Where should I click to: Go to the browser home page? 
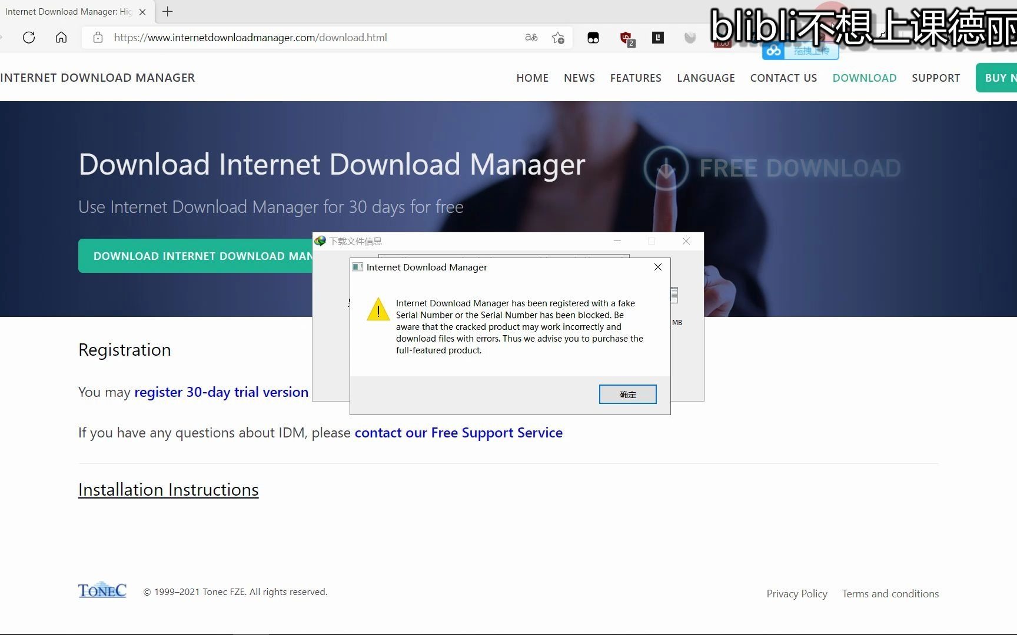pyautogui.click(x=61, y=38)
